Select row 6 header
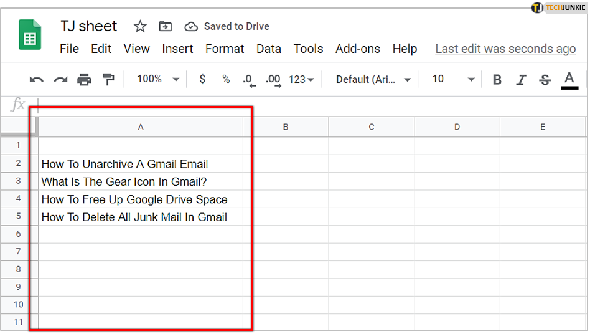The height and width of the screenshot is (334, 590). coord(18,234)
